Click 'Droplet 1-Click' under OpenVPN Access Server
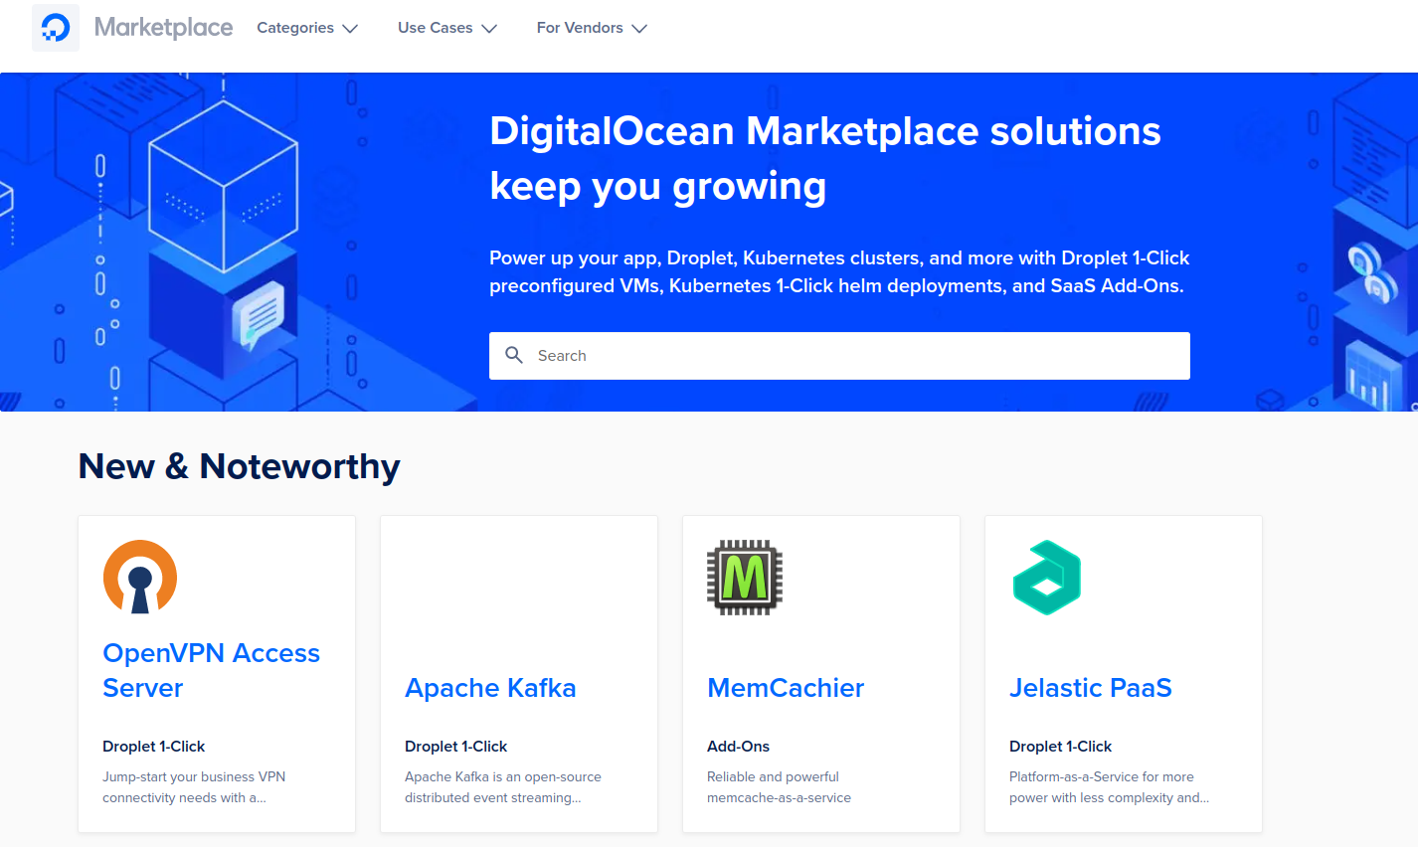This screenshot has height=847, width=1418. coord(153,747)
